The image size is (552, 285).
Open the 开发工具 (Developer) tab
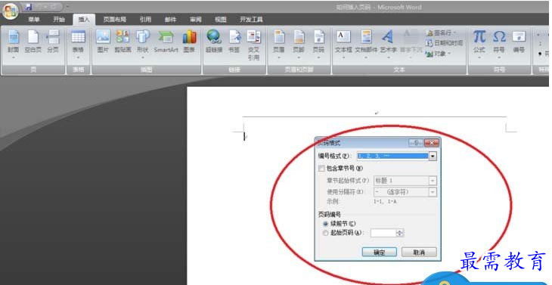click(251, 20)
